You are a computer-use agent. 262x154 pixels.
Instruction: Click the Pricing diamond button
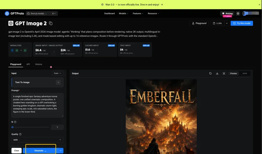227,13
